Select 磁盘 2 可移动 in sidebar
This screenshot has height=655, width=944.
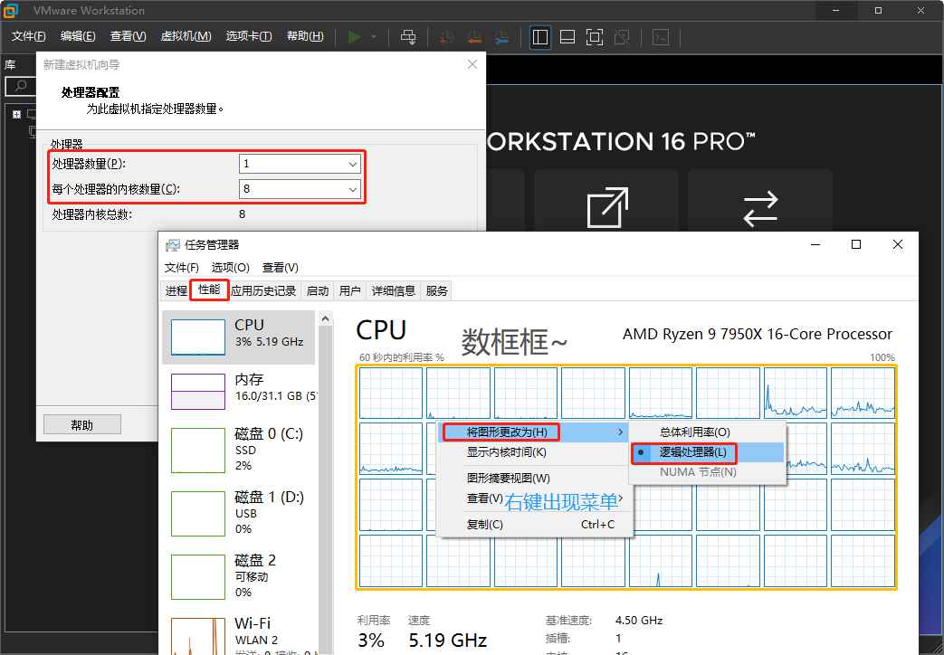pos(238,576)
